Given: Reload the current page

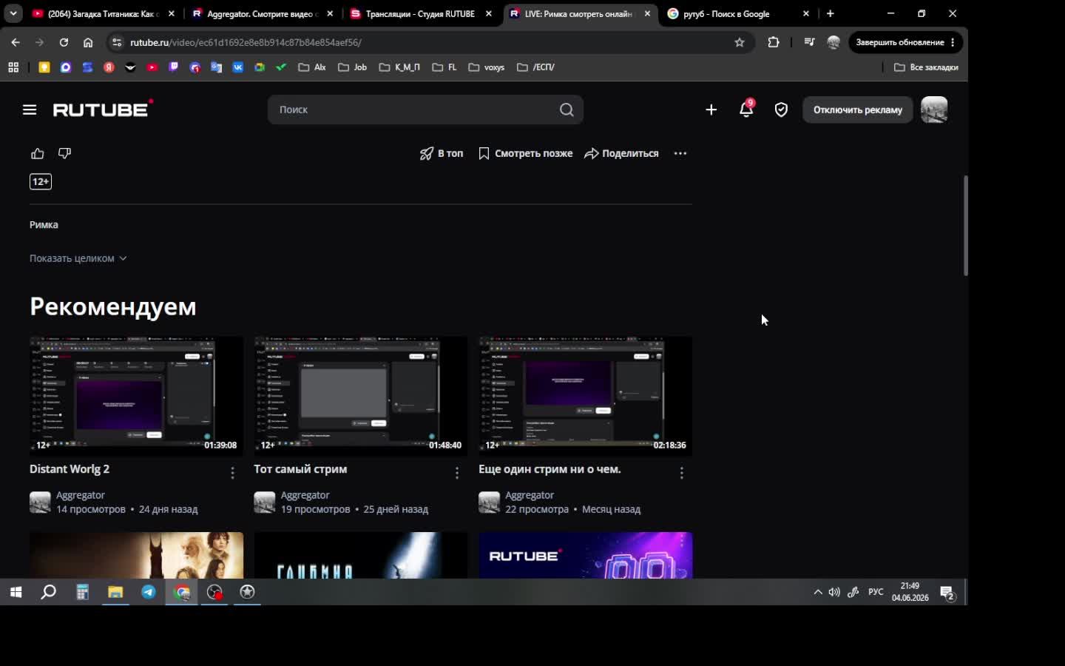Looking at the screenshot, I should pos(64,42).
